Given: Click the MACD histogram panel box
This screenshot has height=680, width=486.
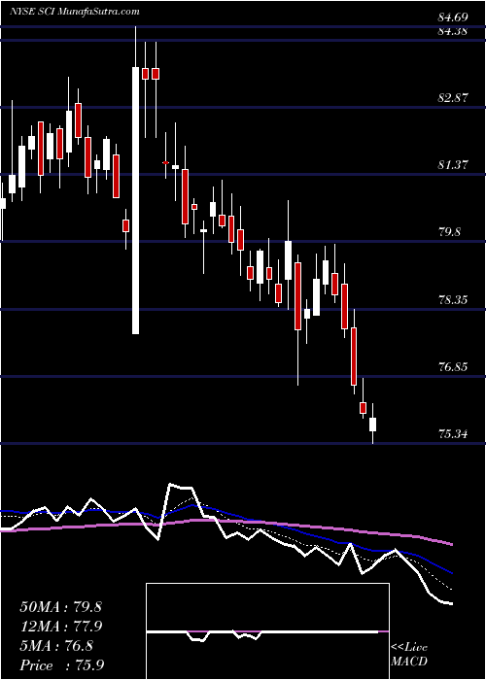Looking at the screenshot, I should 267,631.
